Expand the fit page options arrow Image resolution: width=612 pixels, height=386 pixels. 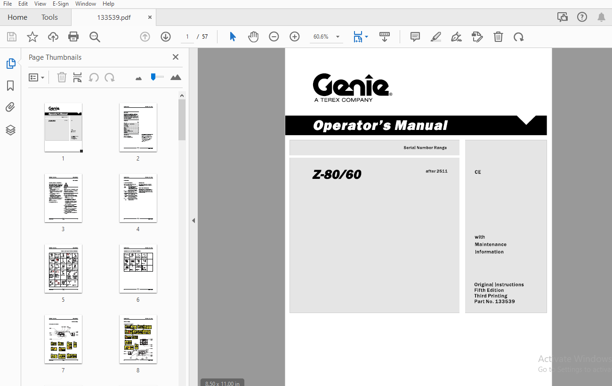(367, 37)
